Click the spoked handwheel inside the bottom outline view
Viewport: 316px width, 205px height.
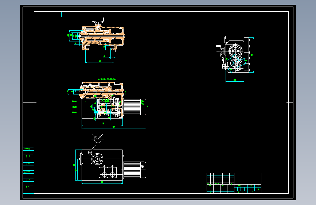pos(97,159)
